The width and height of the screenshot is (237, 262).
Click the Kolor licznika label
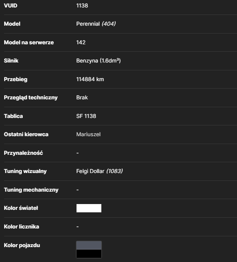22,227
